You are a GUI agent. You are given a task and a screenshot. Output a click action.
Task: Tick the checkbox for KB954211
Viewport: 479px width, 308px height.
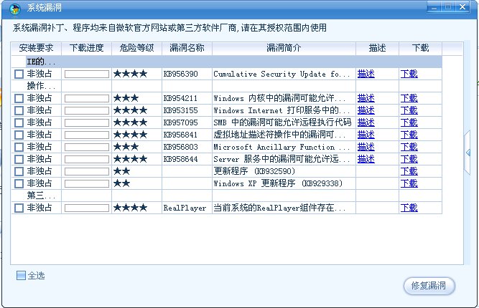click(19, 98)
